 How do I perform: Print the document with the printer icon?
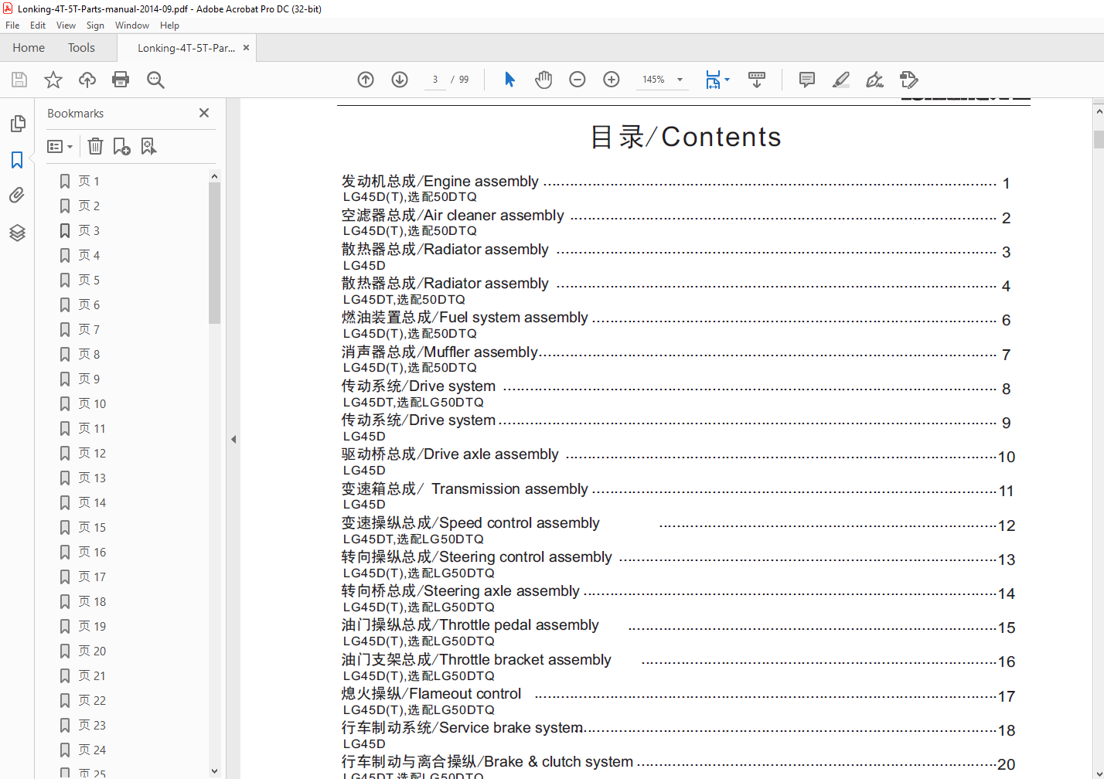pyautogui.click(x=121, y=80)
